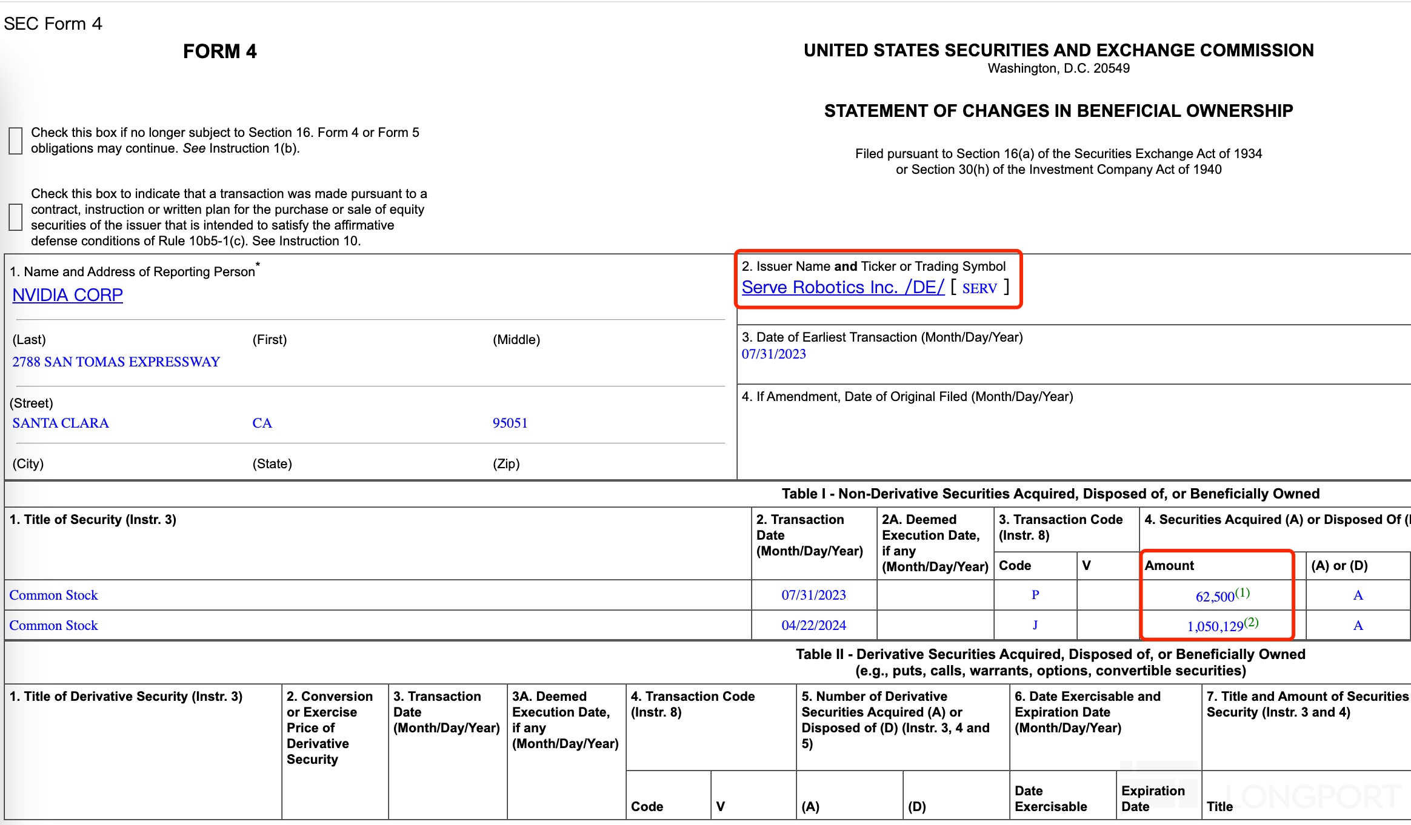Click the If Amendment, Date of Original Filed field
This screenshot has width=1411, height=825.
1073,431
